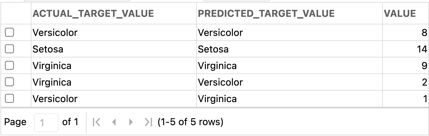Go to first page icon

96,122
